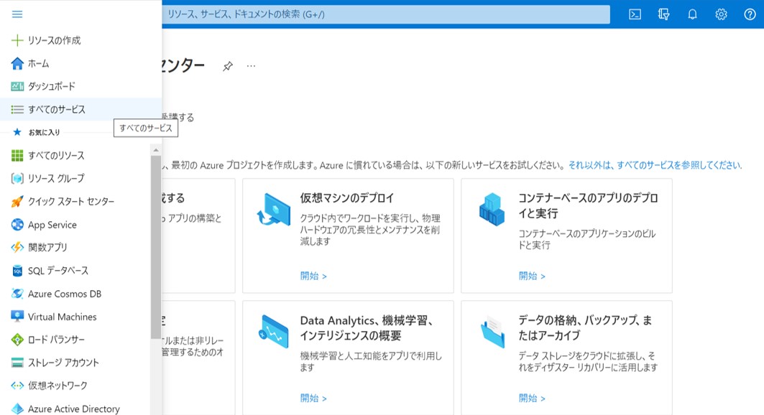The width and height of the screenshot is (764, 415).
Task: Click the Storage account icon
Action: [17, 363]
